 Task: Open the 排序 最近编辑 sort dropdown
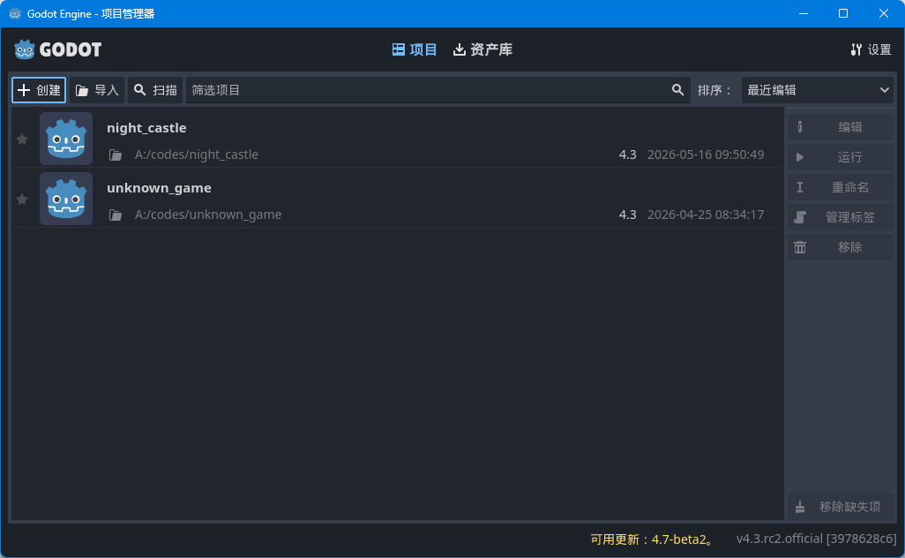click(818, 90)
